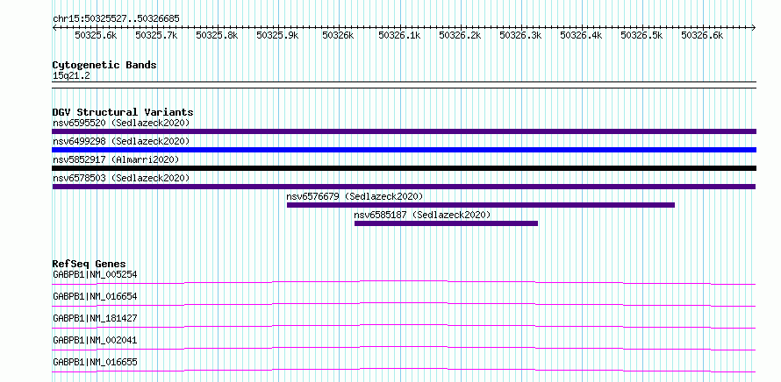
Task: Click the blue nsv6499298 variant bar
Action: [404, 150]
